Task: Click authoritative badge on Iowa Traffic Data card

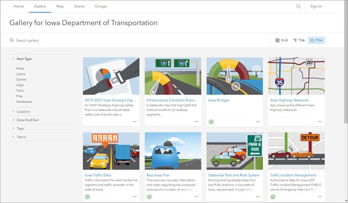Action: [x=88, y=197]
